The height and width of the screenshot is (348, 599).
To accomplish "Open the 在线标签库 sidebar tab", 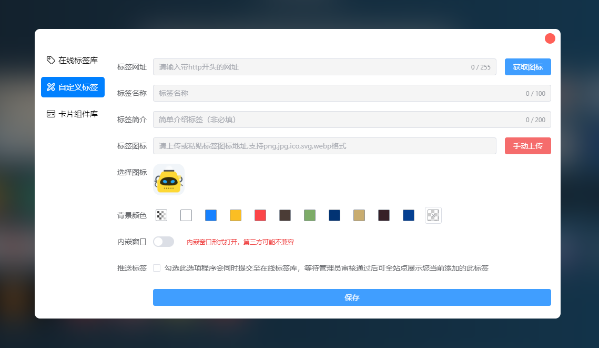I will point(73,61).
